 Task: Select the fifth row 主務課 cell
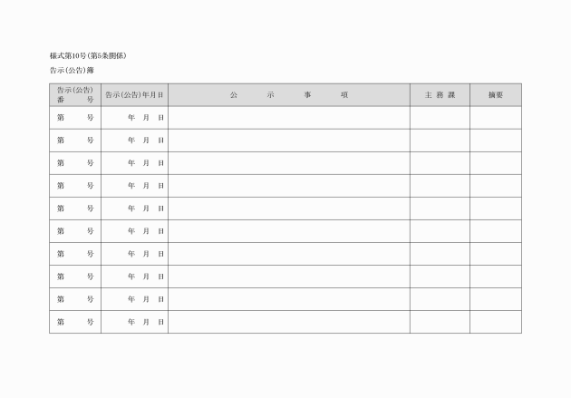[x=440, y=209]
